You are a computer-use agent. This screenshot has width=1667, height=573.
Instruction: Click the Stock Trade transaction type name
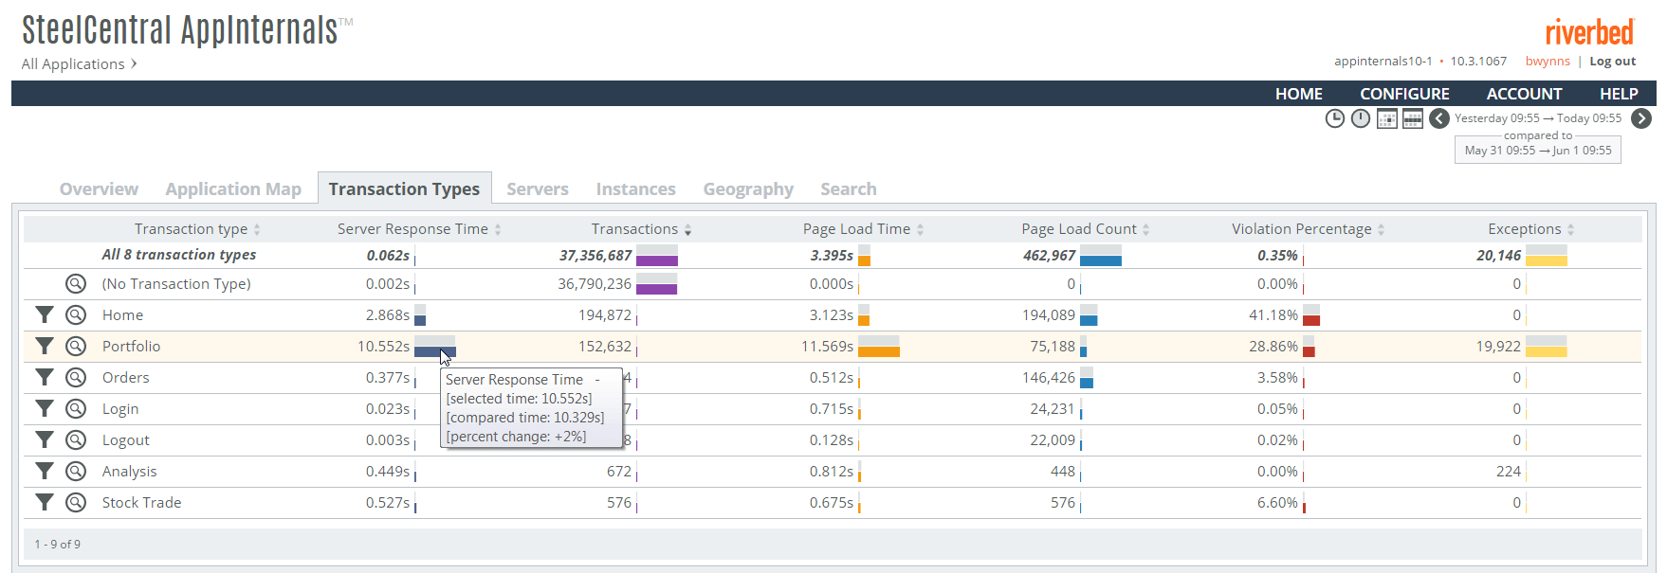coord(142,502)
